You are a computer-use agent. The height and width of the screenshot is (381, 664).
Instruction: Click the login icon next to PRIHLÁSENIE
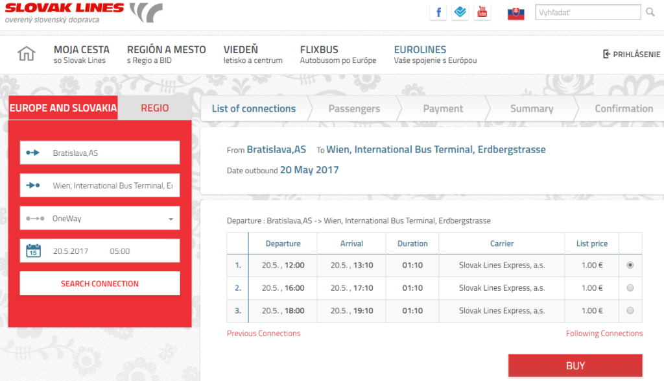coord(606,54)
